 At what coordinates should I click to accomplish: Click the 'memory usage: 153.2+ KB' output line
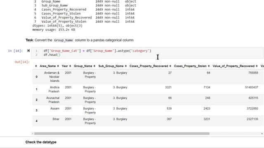[x=54, y=30]
